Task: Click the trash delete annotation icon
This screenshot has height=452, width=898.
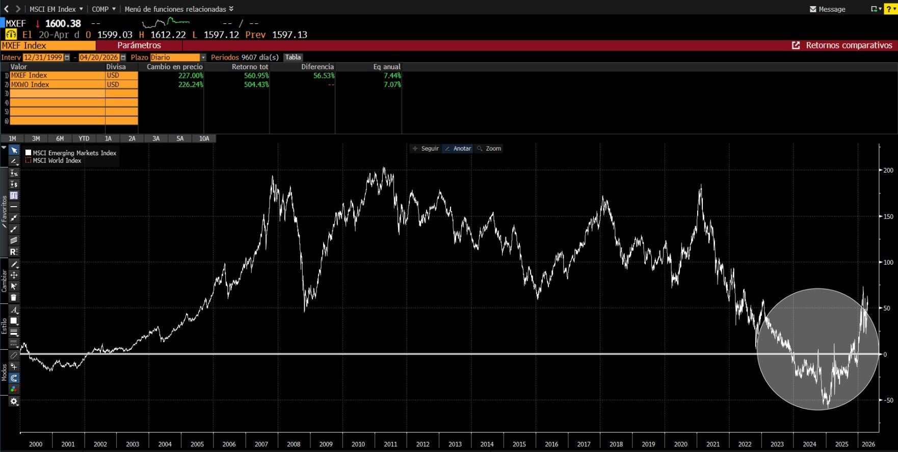Action: pos(14,298)
